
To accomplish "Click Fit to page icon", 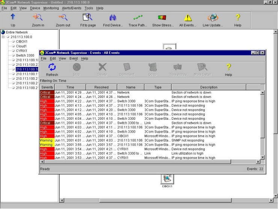I will pos(87,18).
